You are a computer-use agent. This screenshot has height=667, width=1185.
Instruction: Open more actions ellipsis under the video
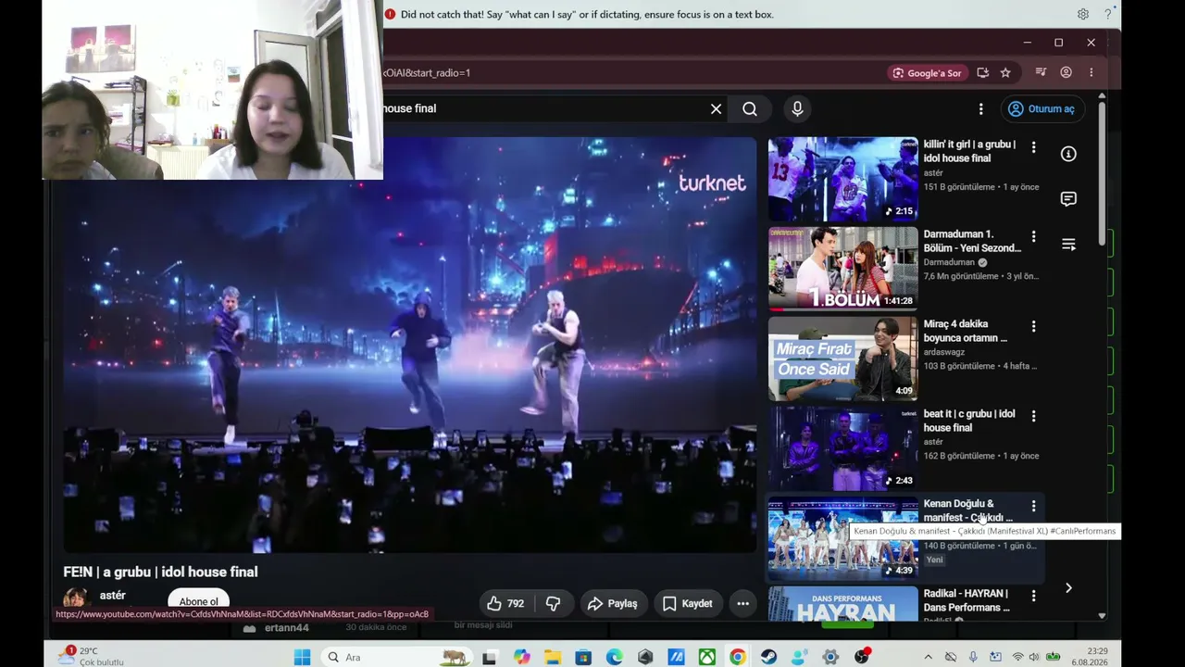point(742,604)
